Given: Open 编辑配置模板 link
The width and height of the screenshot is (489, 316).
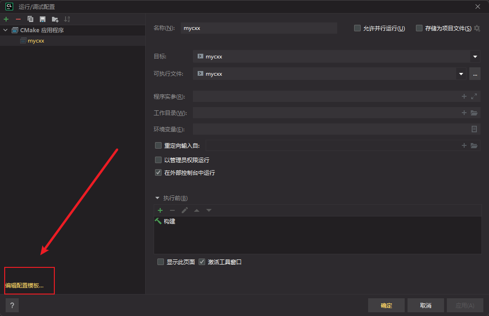Looking at the screenshot, I should (25, 286).
